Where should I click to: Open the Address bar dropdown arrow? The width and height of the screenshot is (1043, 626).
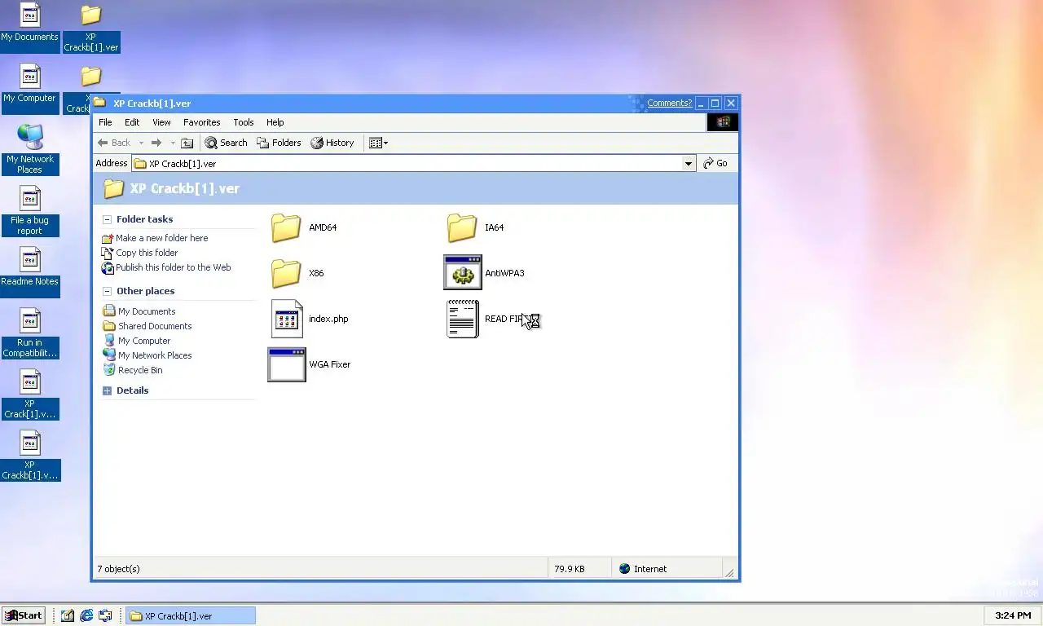click(x=689, y=163)
